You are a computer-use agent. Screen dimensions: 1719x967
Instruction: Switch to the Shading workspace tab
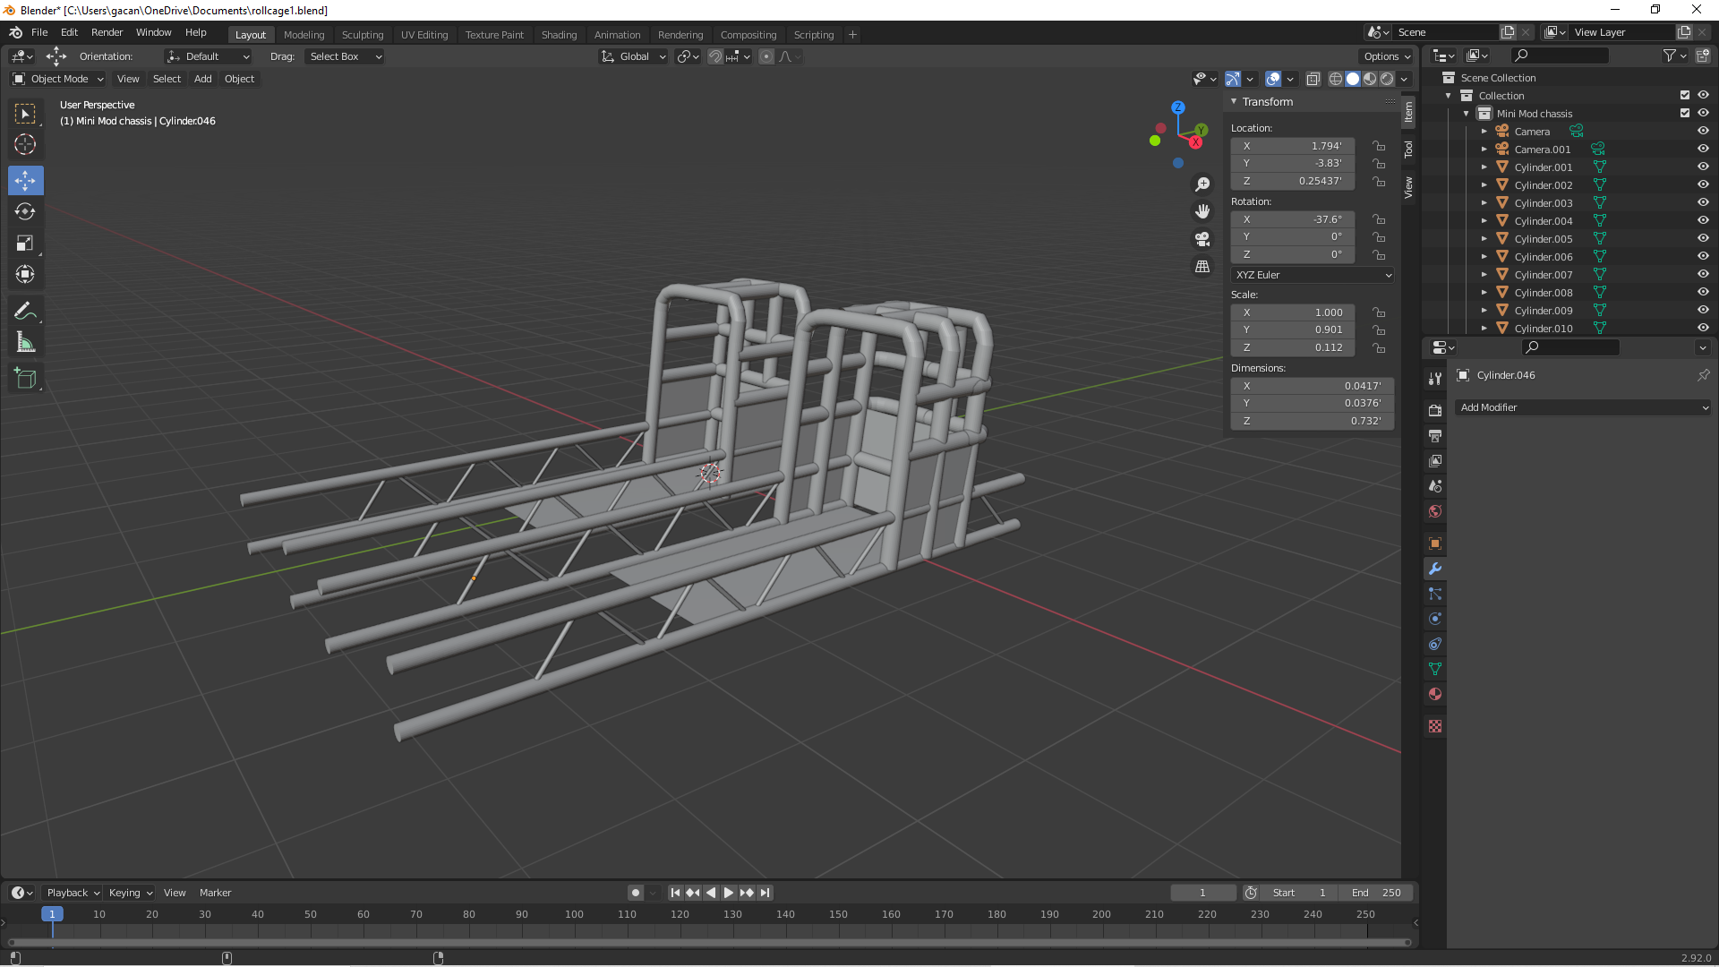[x=559, y=35]
